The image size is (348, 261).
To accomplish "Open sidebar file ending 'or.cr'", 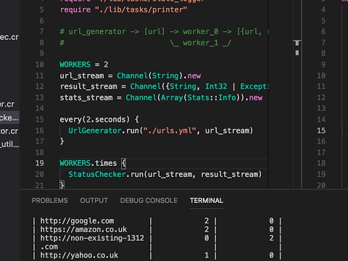I will pos(9,131).
